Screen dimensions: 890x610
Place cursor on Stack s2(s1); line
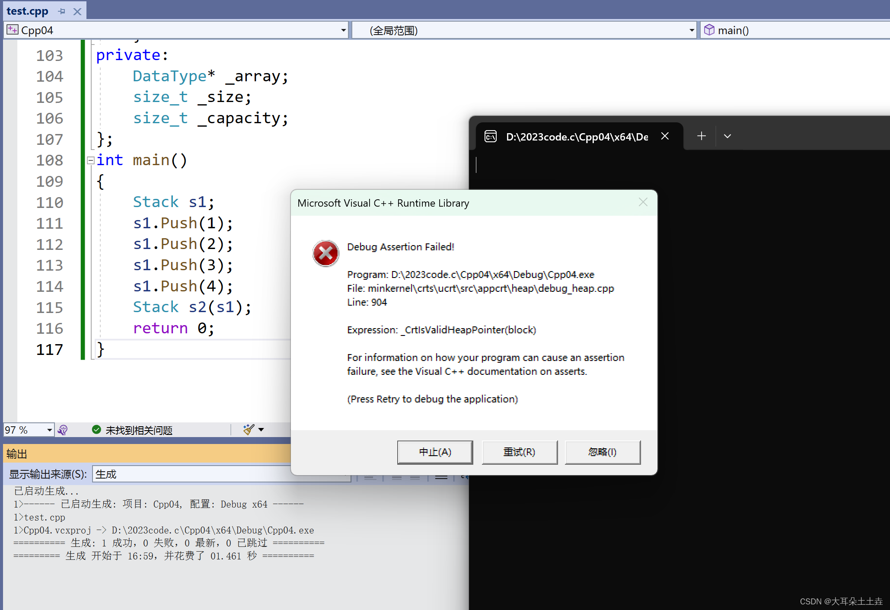pos(192,307)
